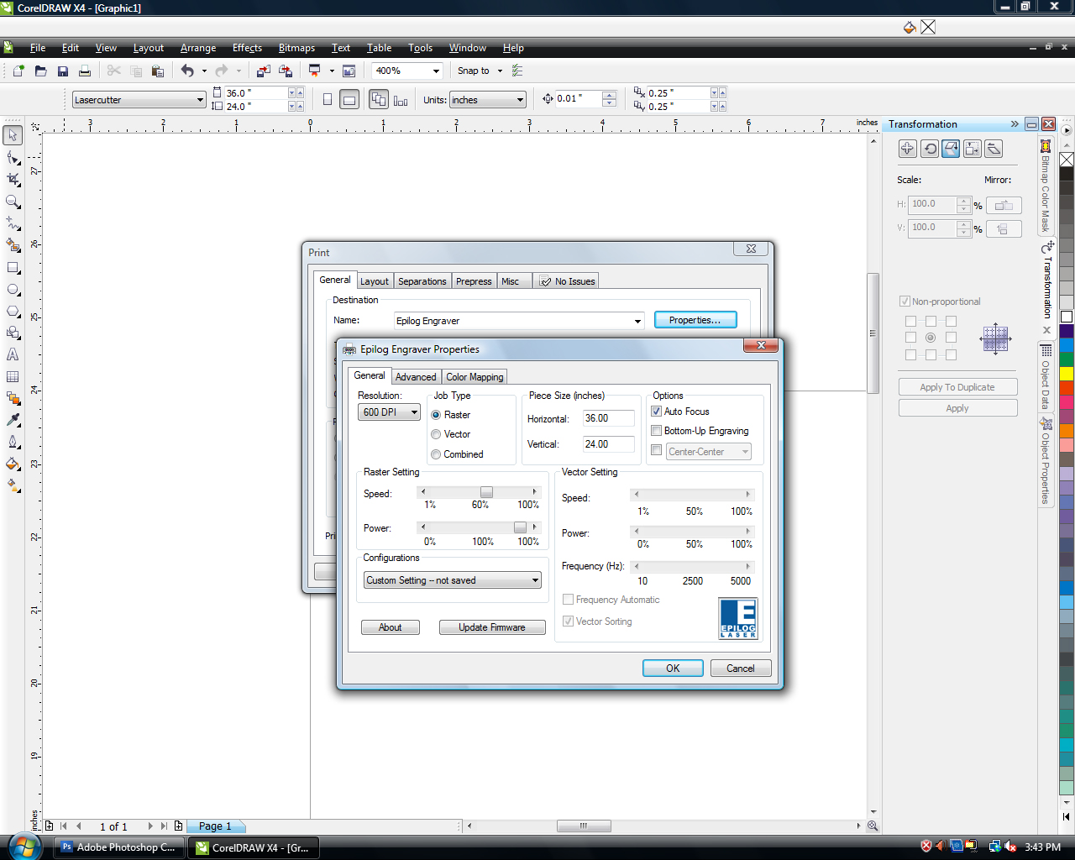Image resolution: width=1075 pixels, height=860 pixels.
Task: Switch to the Advanced tab
Action: 416,377
